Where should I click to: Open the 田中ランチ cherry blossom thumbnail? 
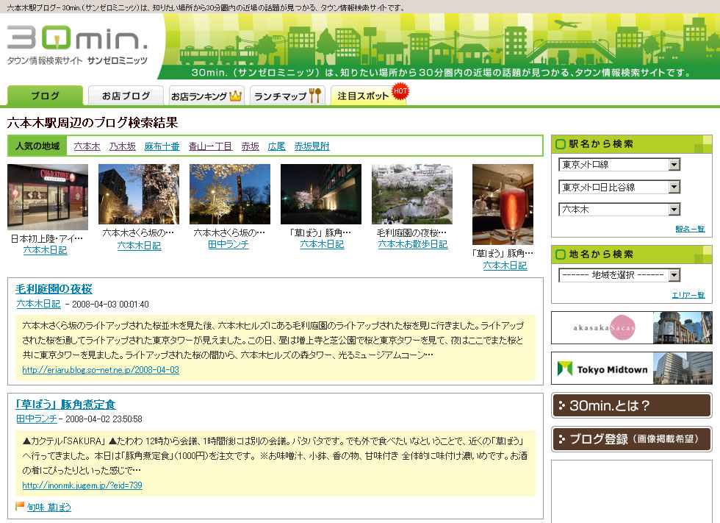(x=229, y=194)
